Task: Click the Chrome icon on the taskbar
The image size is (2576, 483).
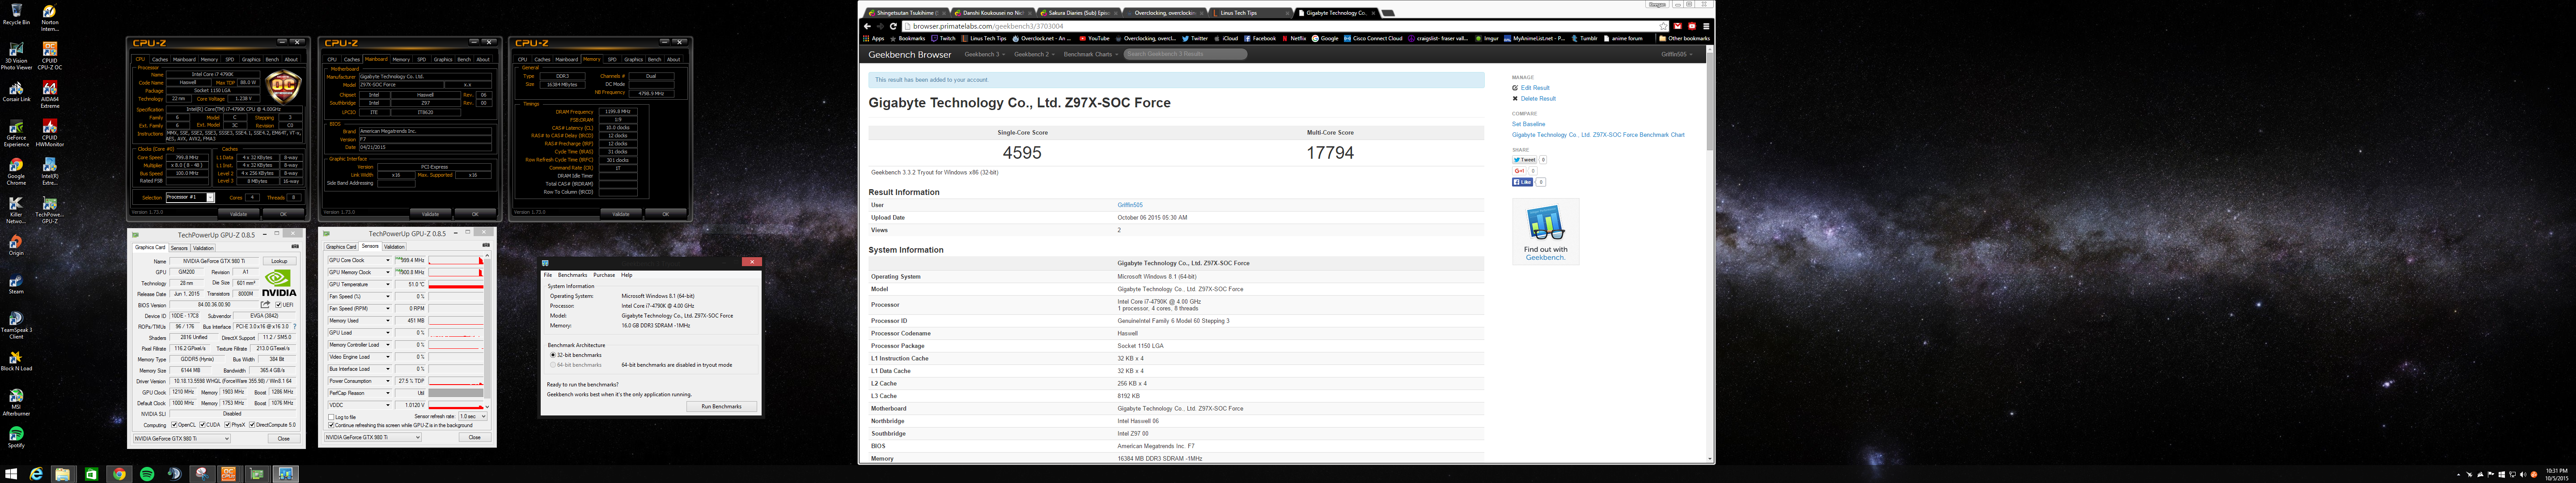Action: pyautogui.click(x=119, y=474)
